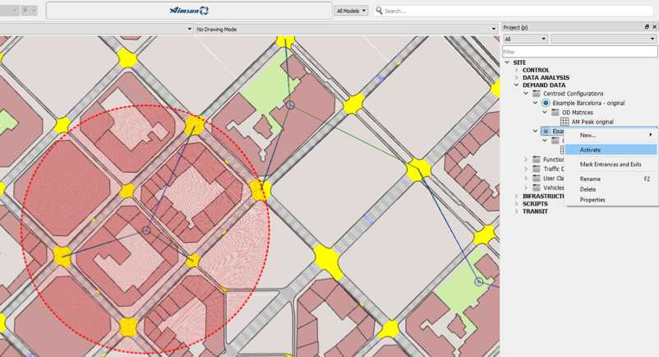Expand the Vehicles folder chevron
659x357 pixels.
click(526, 188)
